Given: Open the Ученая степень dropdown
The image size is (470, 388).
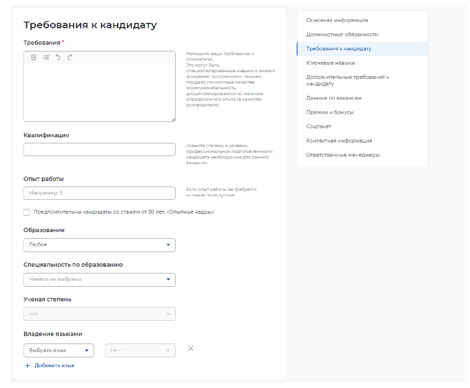Looking at the screenshot, I should [x=99, y=314].
